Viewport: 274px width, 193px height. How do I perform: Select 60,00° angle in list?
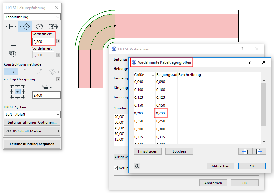point(120,122)
